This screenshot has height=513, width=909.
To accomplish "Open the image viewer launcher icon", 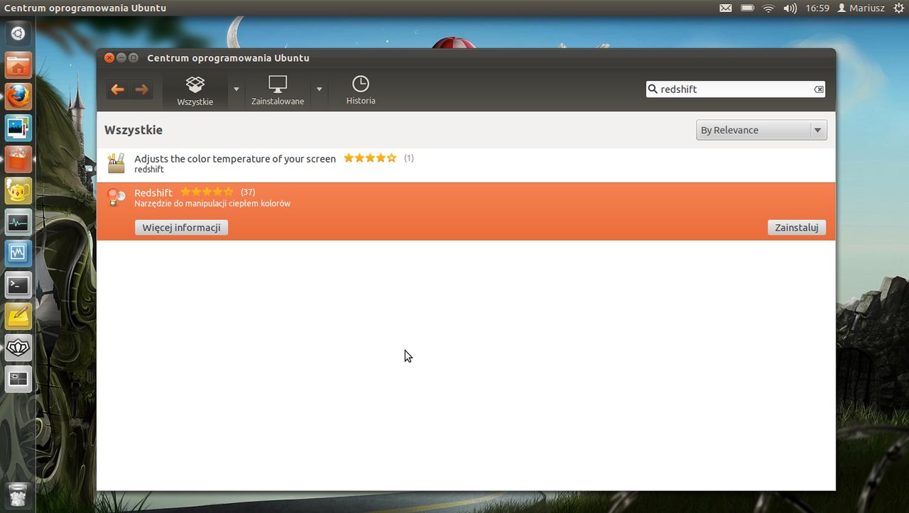I will 18,128.
